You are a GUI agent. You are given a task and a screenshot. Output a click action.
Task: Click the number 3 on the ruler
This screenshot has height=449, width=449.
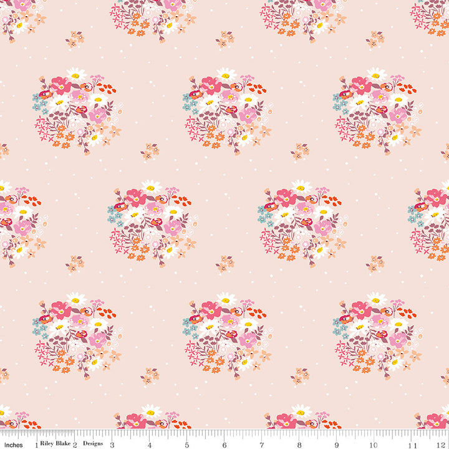112,445
